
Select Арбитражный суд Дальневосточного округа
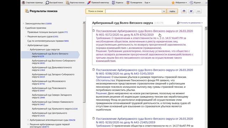click(52, 69)
